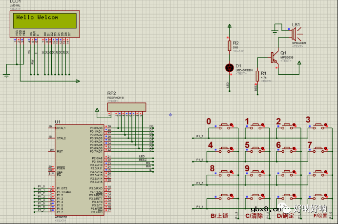This screenshot has width=338, height=224.
Task: Select the LCD1 display showing Hello Welcom
Action: (44, 20)
